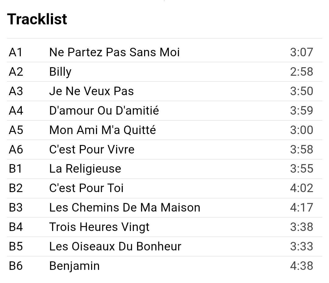Click the Tracklist heading
The width and height of the screenshot is (329, 283).
pyautogui.click(x=37, y=19)
